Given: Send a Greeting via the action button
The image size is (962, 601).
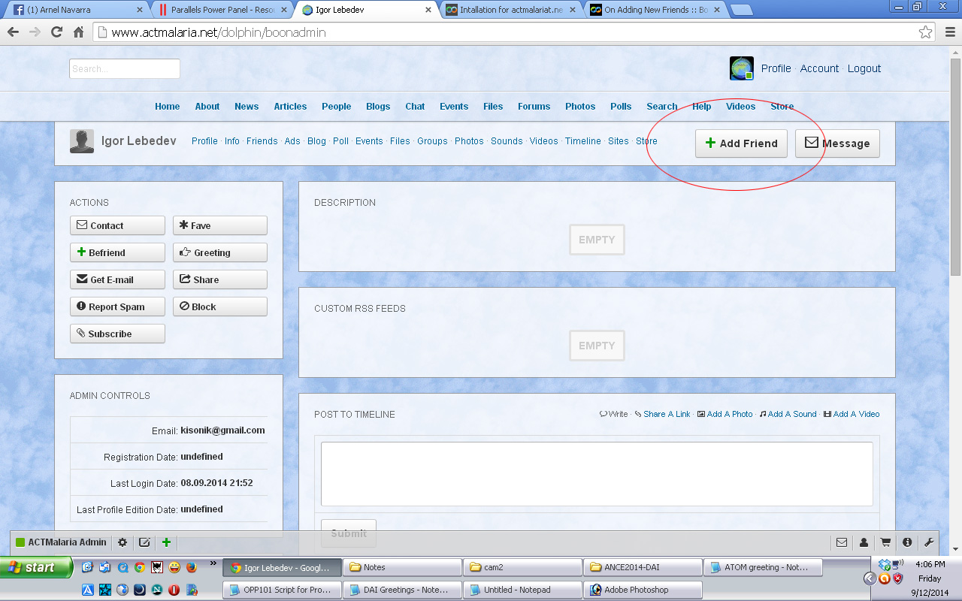Looking at the screenshot, I should (x=220, y=252).
